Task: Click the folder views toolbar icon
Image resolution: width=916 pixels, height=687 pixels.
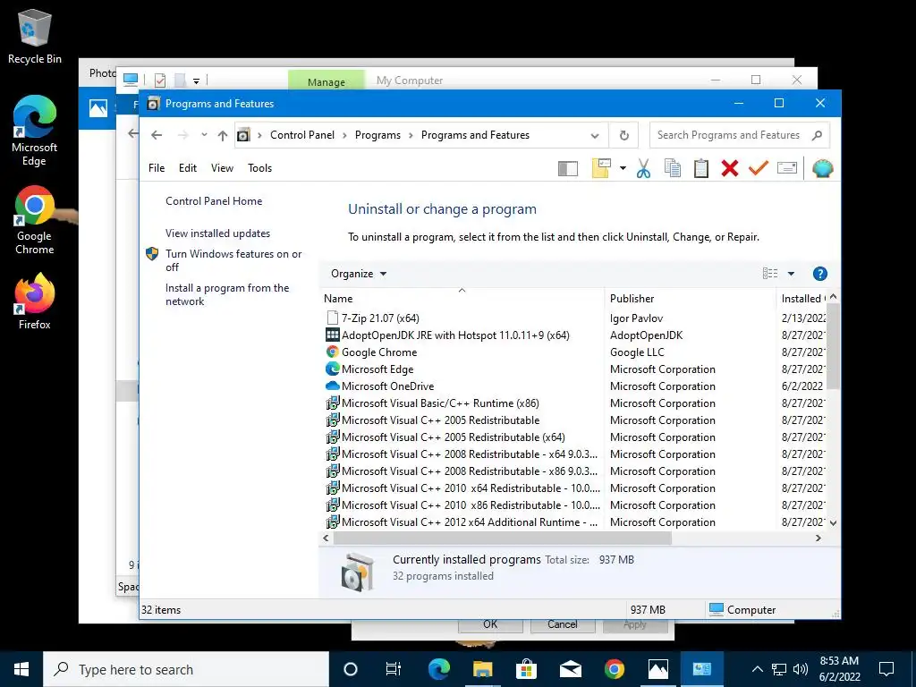Action: coord(601,168)
